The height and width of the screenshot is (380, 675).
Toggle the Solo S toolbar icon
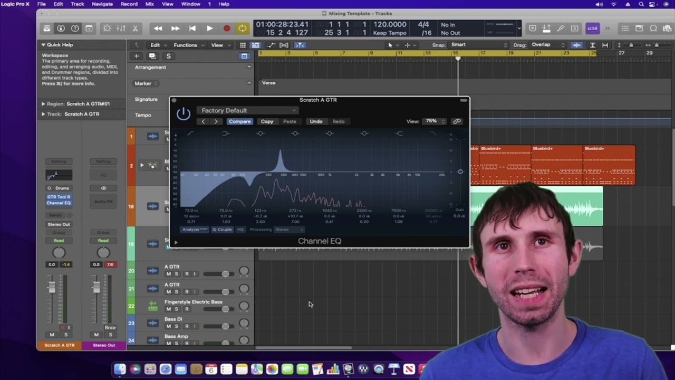[x=575, y=28]
